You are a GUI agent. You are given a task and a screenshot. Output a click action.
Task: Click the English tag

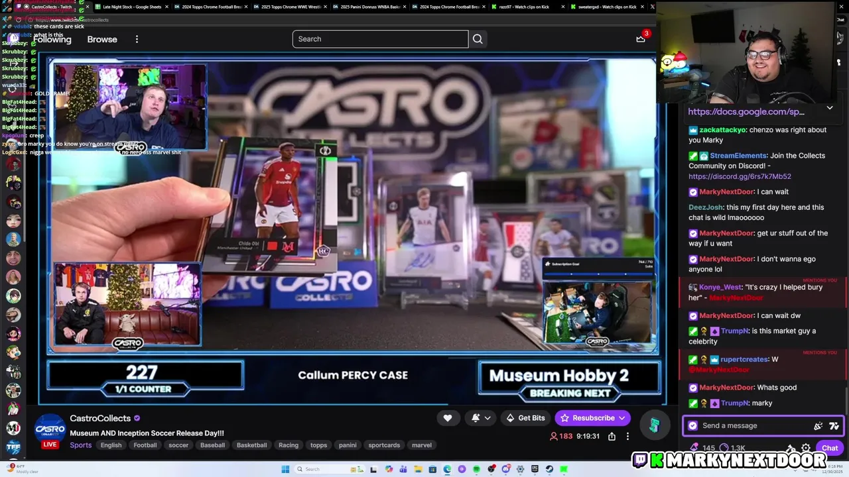click(x=111, y=445)
